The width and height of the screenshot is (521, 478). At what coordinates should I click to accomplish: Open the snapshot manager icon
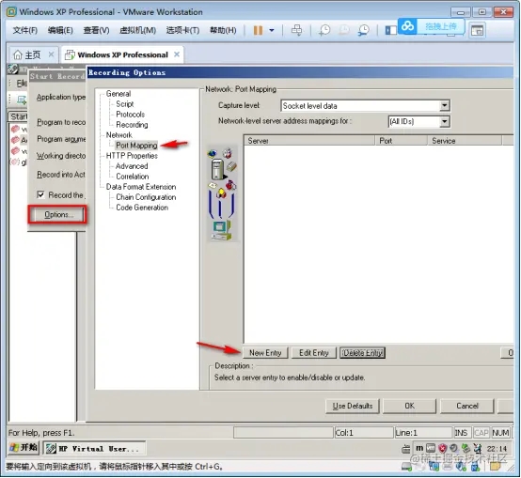tap(364, 30)
